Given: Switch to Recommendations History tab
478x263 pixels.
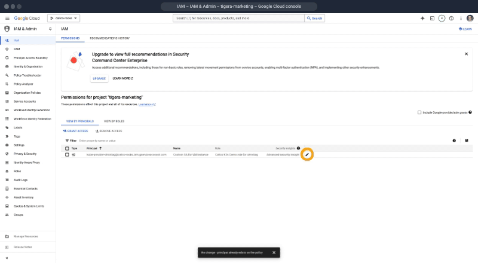Looking at the screenshot, I should pos(110,38).
